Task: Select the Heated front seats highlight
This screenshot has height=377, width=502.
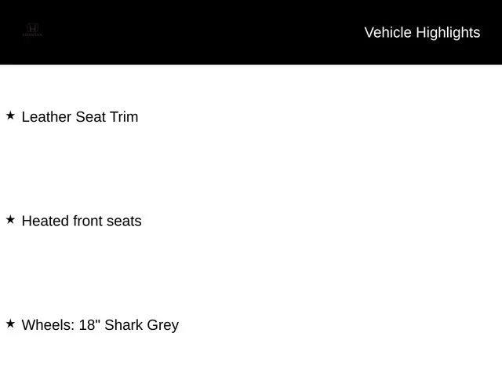Action: [82, 221]
